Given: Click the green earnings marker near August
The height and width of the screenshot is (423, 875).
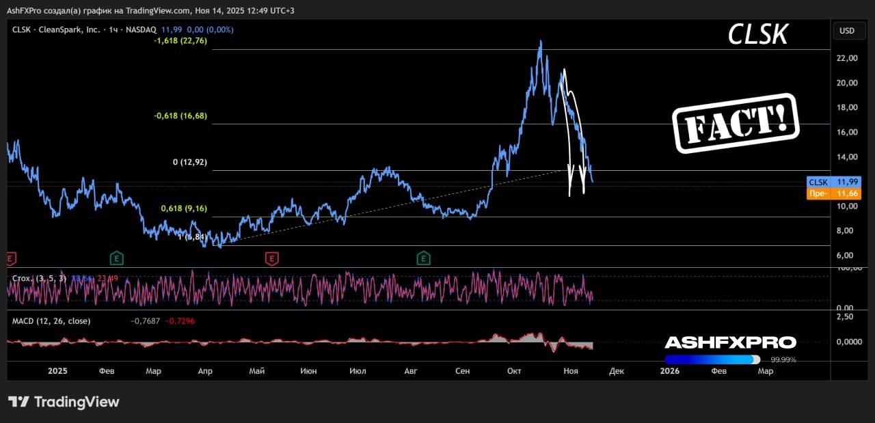Looking at the screenshot, I should point(424,258).
